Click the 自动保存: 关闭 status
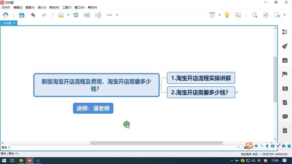The width and height of the screenshot is (292, 164). 249,154
